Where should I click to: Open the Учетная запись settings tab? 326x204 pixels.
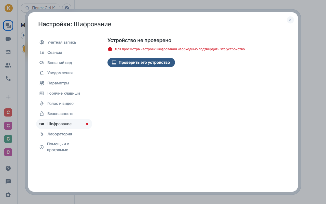point(64,42)
